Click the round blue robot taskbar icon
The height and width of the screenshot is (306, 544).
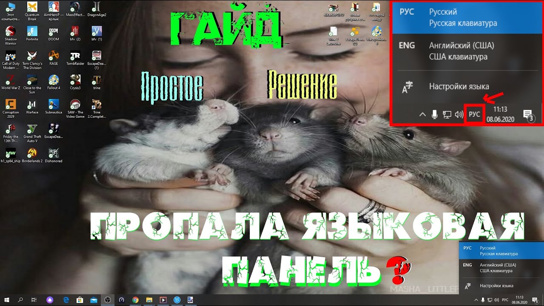pos(176,300)
